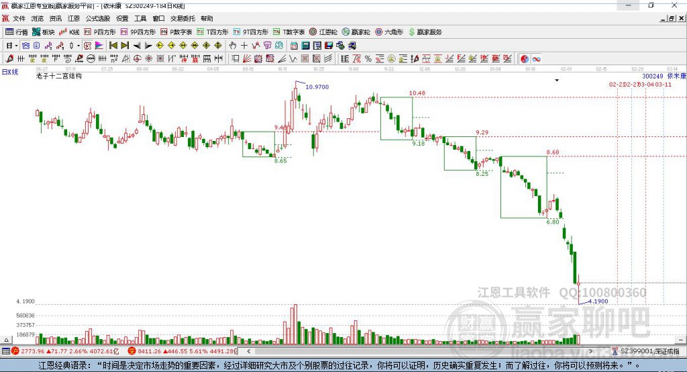
Task: Expand the small triangle dropdown above chart
Action: tap(556, 80)
